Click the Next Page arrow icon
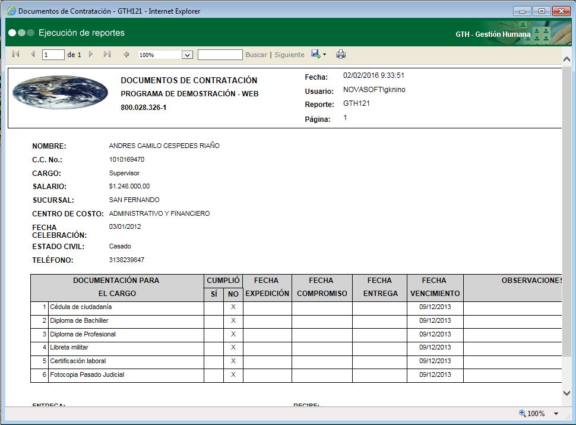This screenshot has height=425, width=576. pos(91,54)
